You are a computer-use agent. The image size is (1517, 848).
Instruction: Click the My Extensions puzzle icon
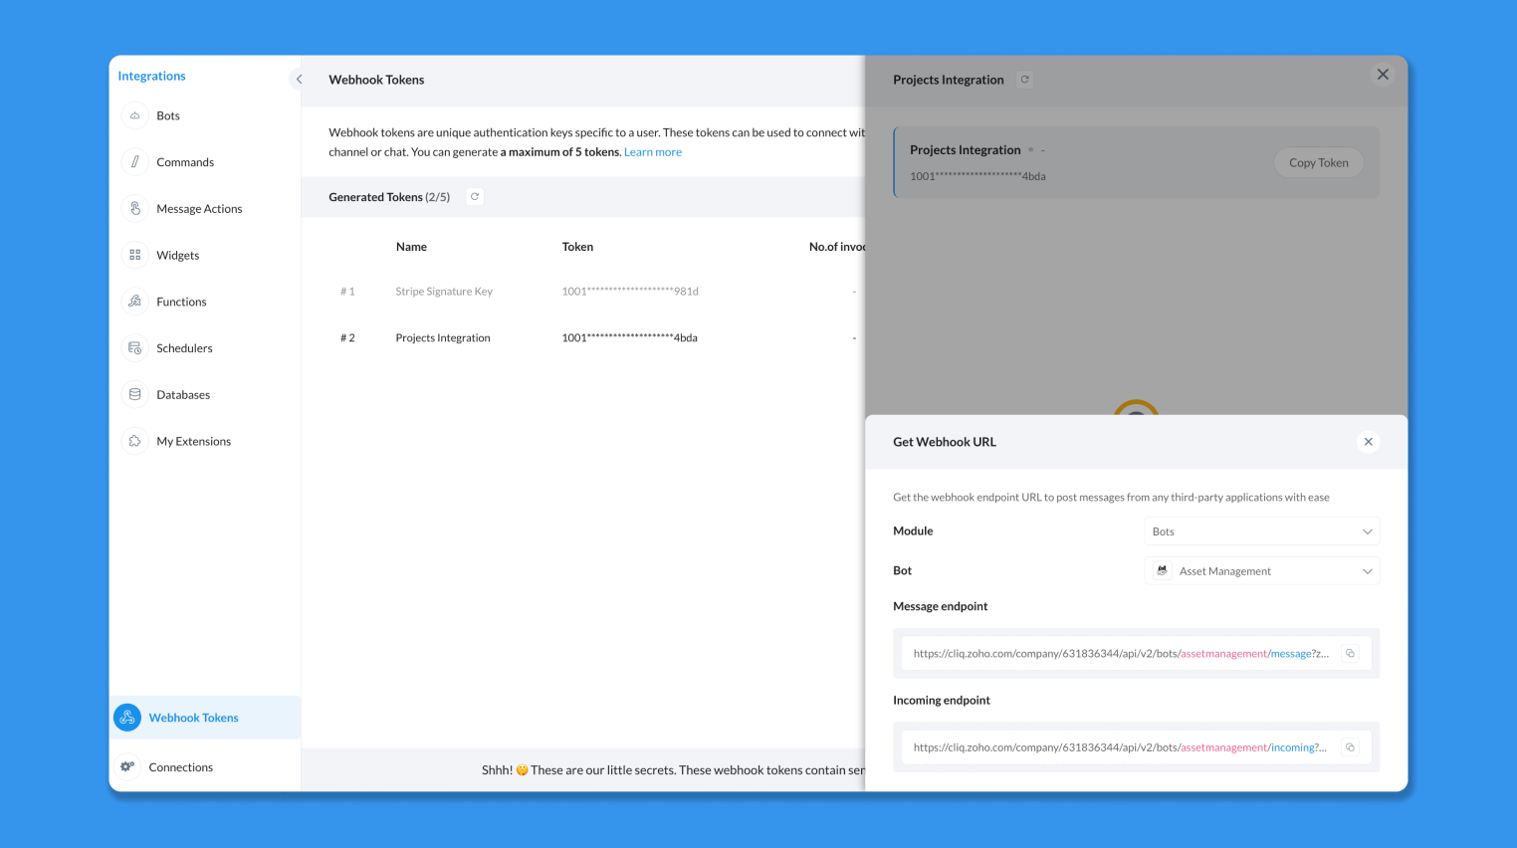135,441
